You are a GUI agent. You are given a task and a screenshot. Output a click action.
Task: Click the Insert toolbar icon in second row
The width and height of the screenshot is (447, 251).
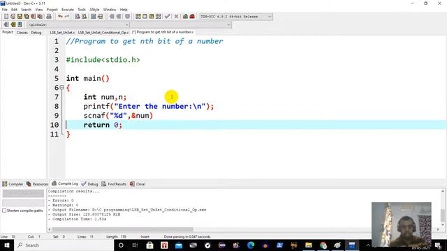6,25
